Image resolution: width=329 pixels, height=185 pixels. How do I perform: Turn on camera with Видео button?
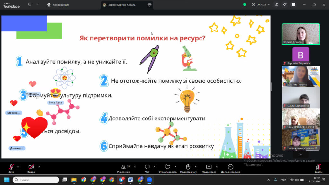31,168
